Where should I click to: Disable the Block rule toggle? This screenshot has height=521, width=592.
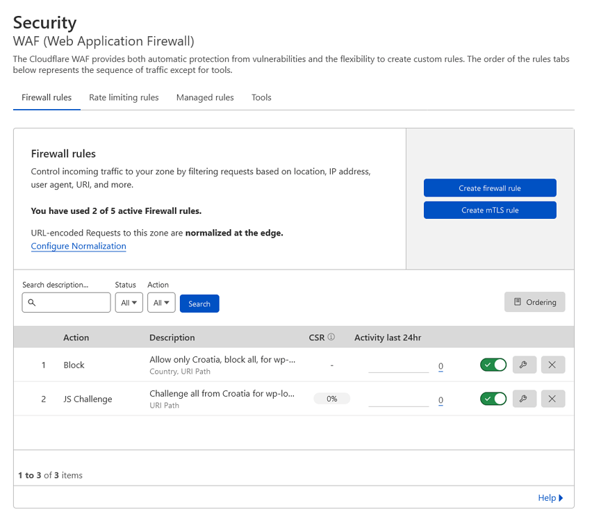(493, 365)
